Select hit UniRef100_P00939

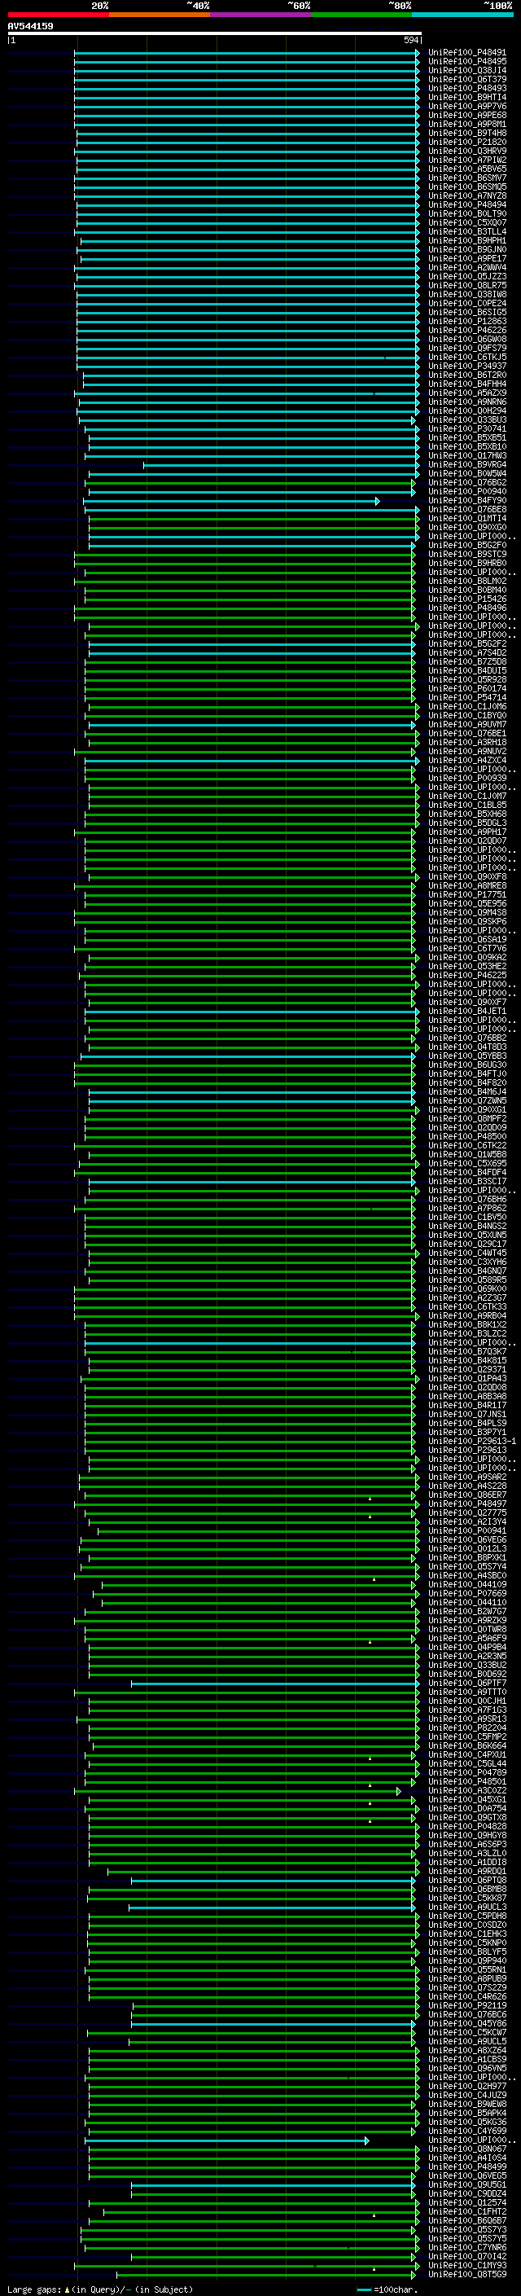466,778
